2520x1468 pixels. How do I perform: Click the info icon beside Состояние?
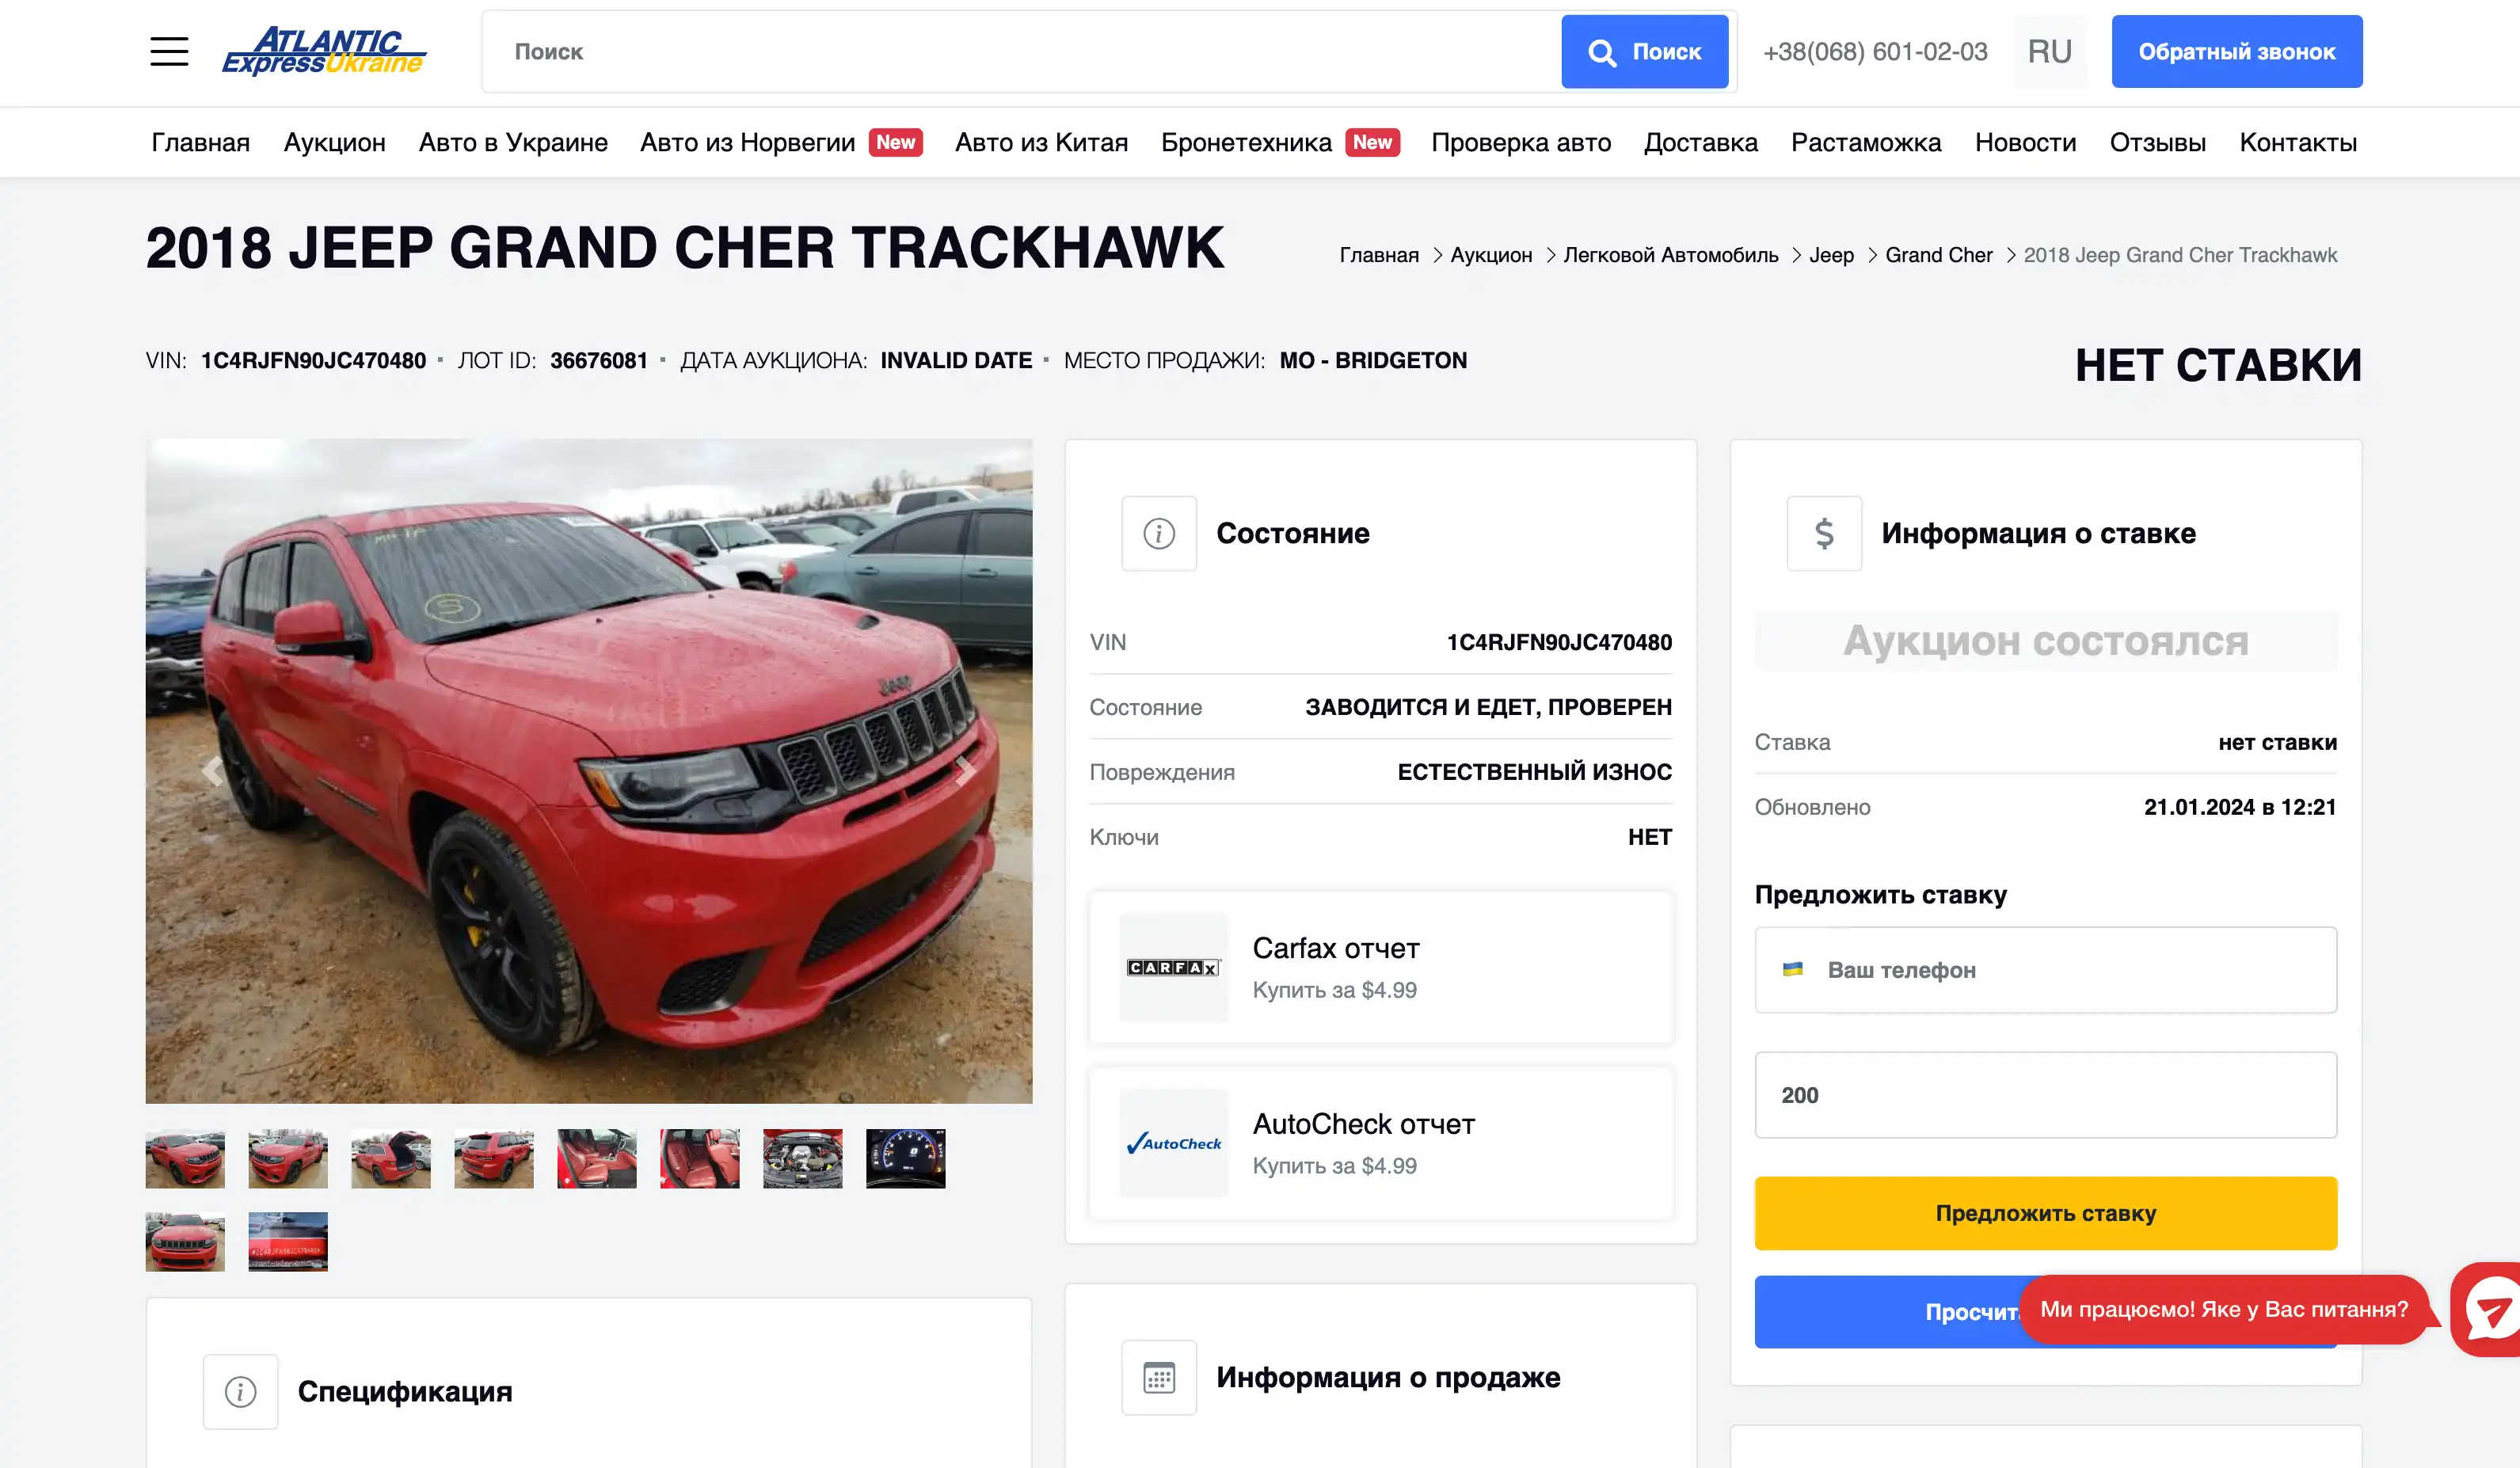pyautogui.click(x=1158, y=533)
